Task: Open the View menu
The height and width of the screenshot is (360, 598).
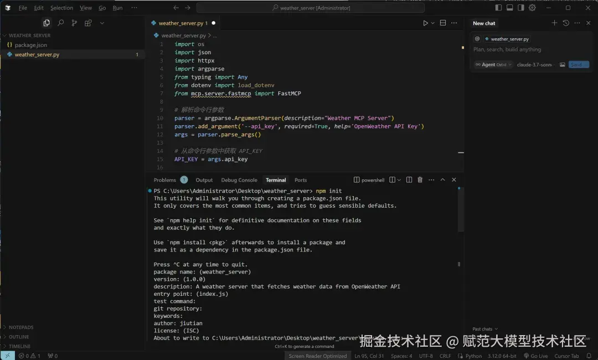Action: (86, 8)
